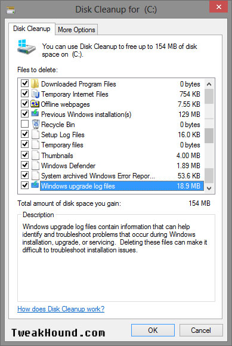
Task: Select the Recycle Bin row text
Action: tap(58, 125)
